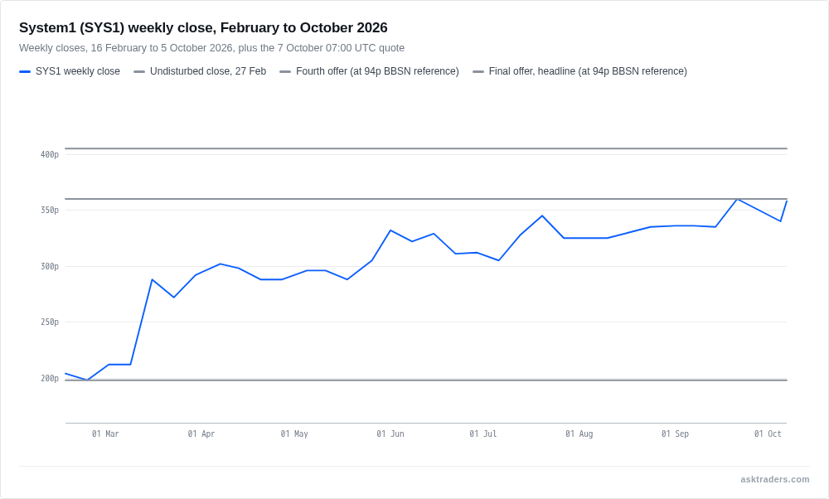
Task: Click the 350p y-axis label
Action: (x=50, y=211)
